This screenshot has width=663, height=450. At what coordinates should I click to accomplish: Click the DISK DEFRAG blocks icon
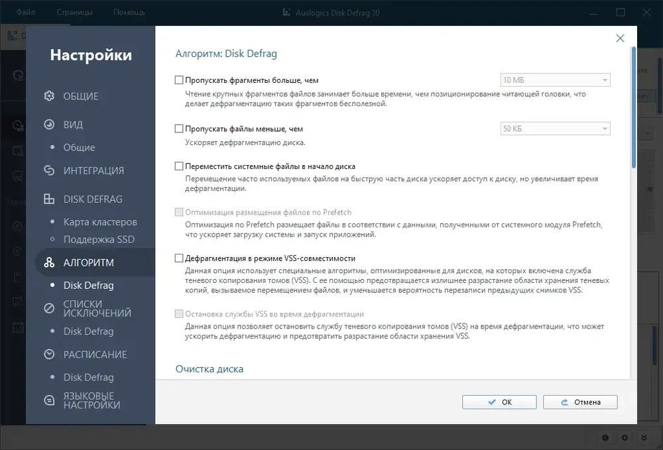tap(49, 199)
